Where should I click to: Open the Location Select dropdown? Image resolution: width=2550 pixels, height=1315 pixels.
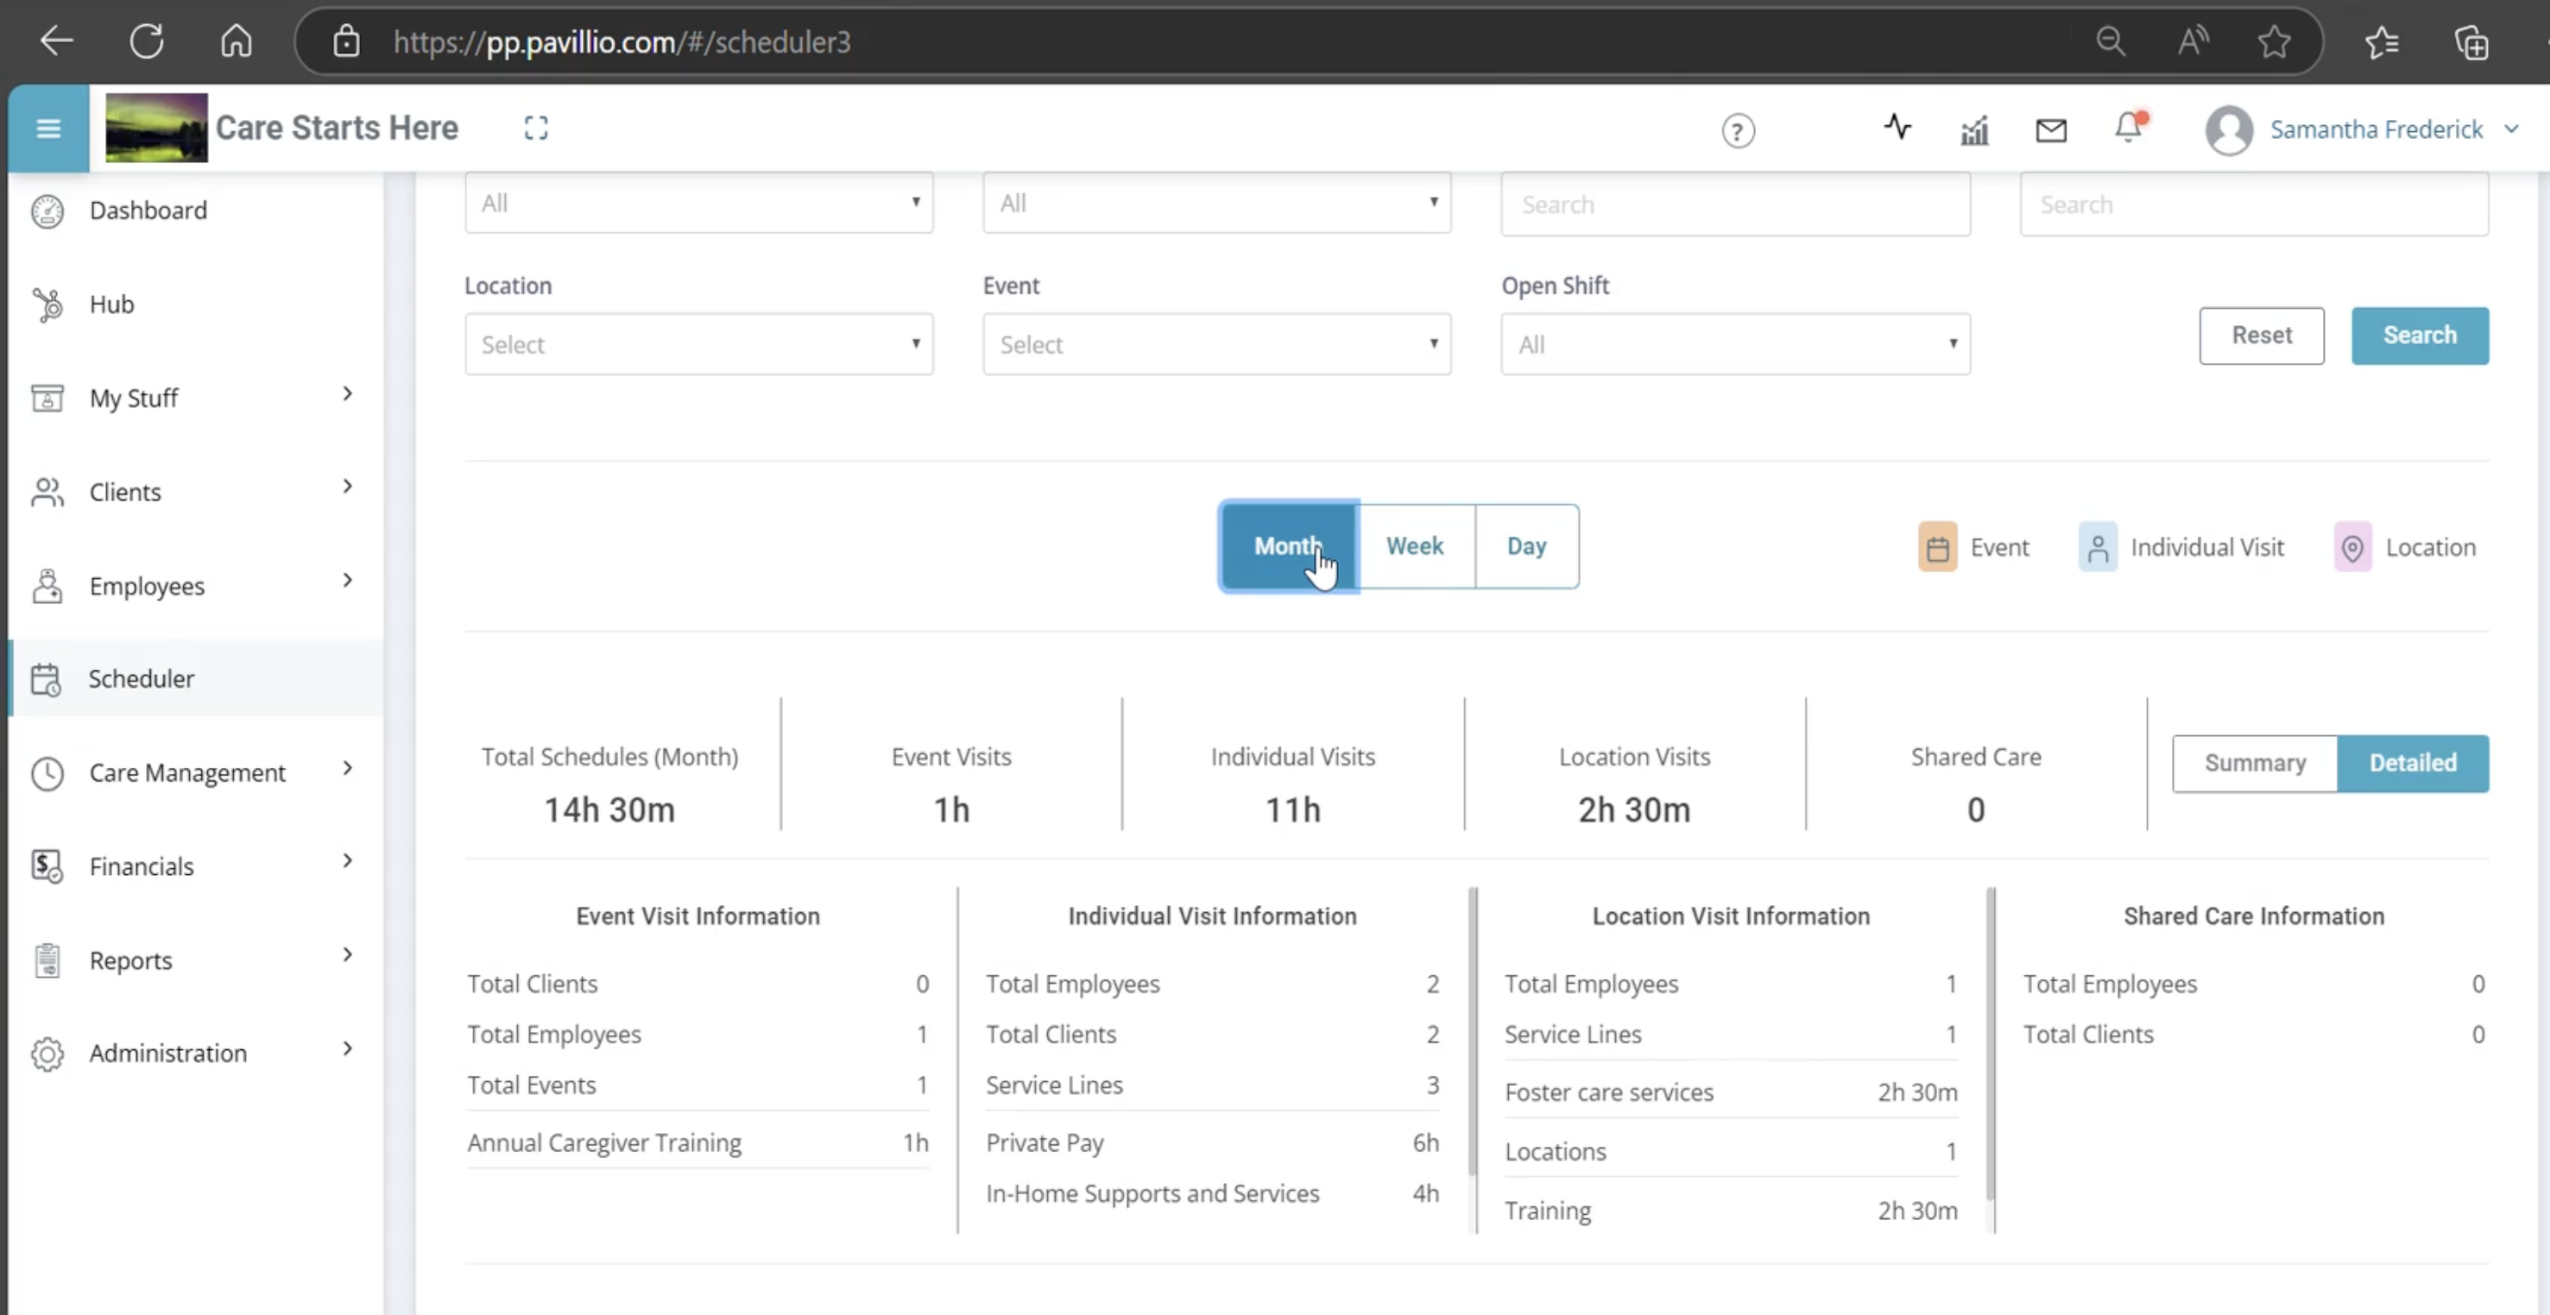point(697,343)
